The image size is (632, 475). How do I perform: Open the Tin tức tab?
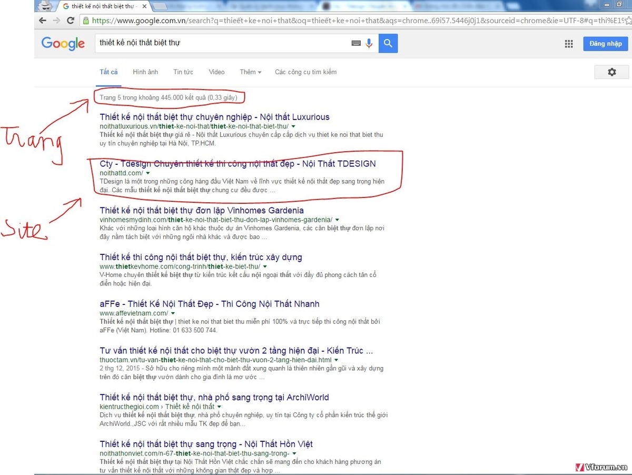183,72
